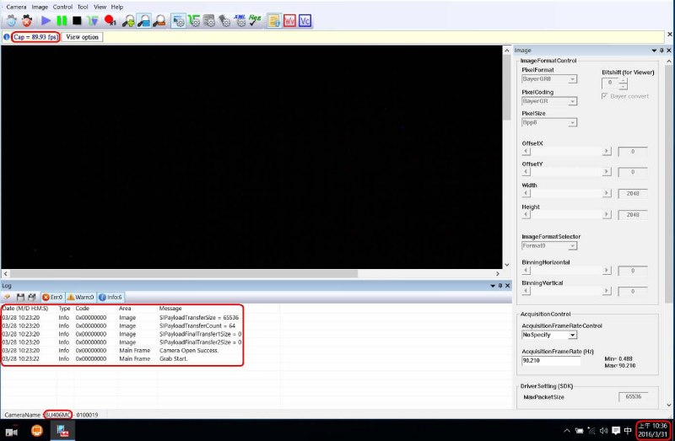Click the black stop square icon
Screen dimensions: 675x441
pos(77,20)
